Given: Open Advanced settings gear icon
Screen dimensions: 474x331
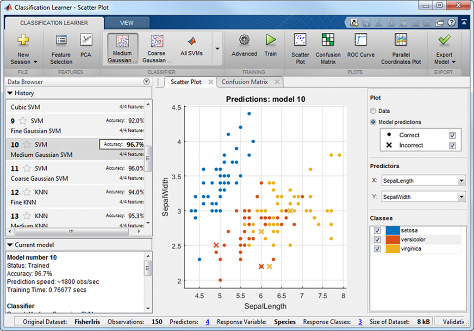Looking at the screenshot, I should pos(244,41).
